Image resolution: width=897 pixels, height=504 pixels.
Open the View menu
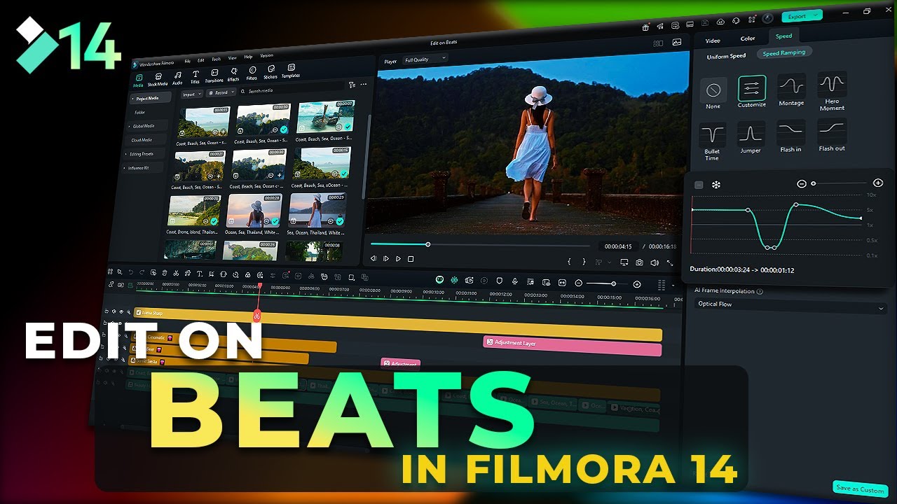click(232, 58)
